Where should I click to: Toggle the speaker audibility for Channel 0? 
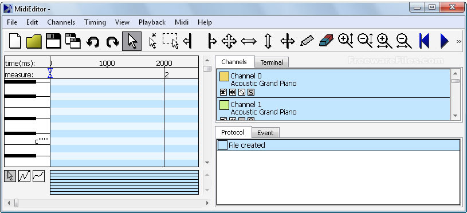[233, 92]
